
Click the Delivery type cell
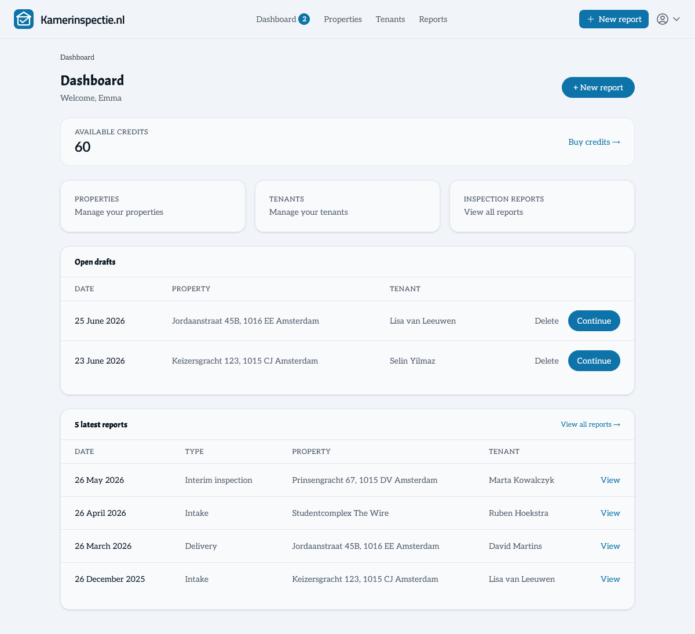[x=201, y=546]
